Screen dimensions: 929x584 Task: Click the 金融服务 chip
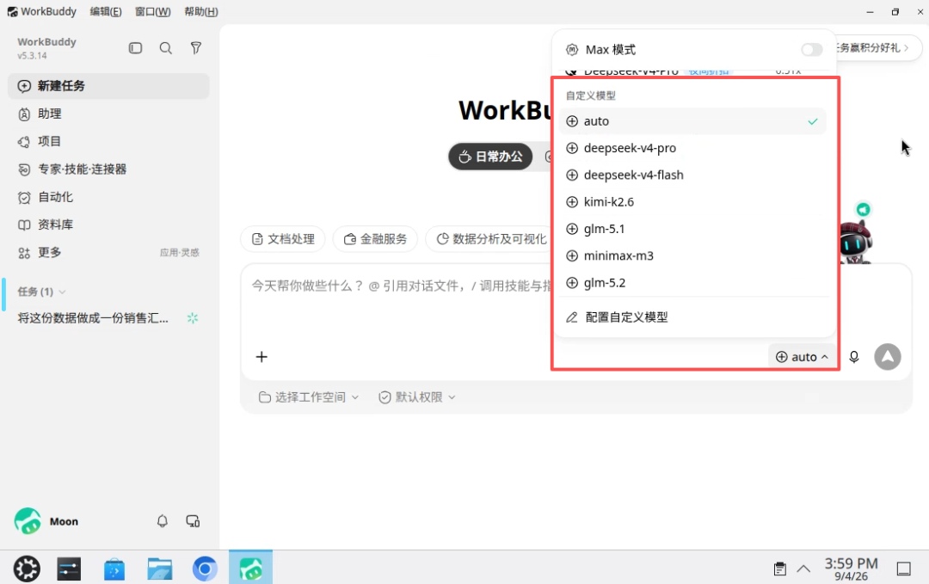coord(375,239)
